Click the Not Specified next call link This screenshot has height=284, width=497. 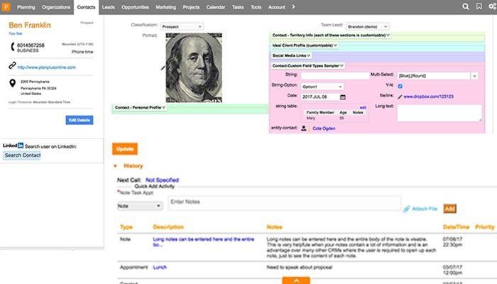pyautogui.click(x=163, y=180)
